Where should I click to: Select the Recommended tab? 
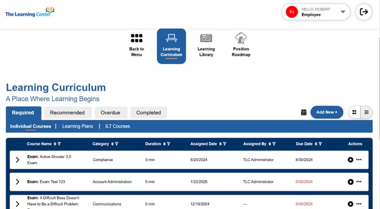point(67,113)
